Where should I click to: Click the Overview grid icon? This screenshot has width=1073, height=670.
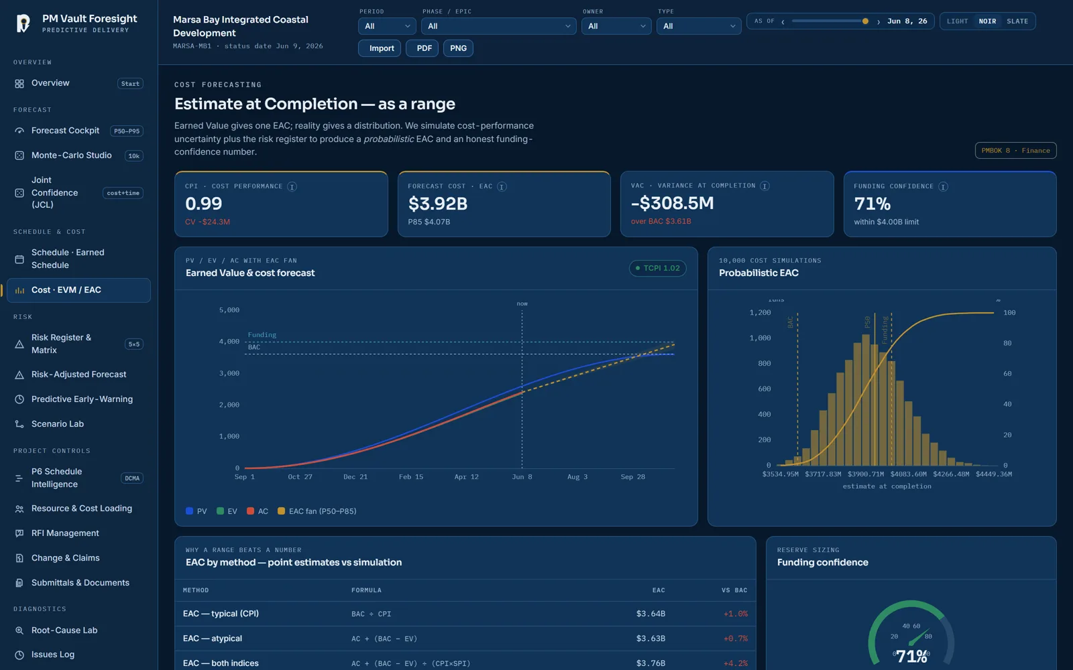click(19, 84)
